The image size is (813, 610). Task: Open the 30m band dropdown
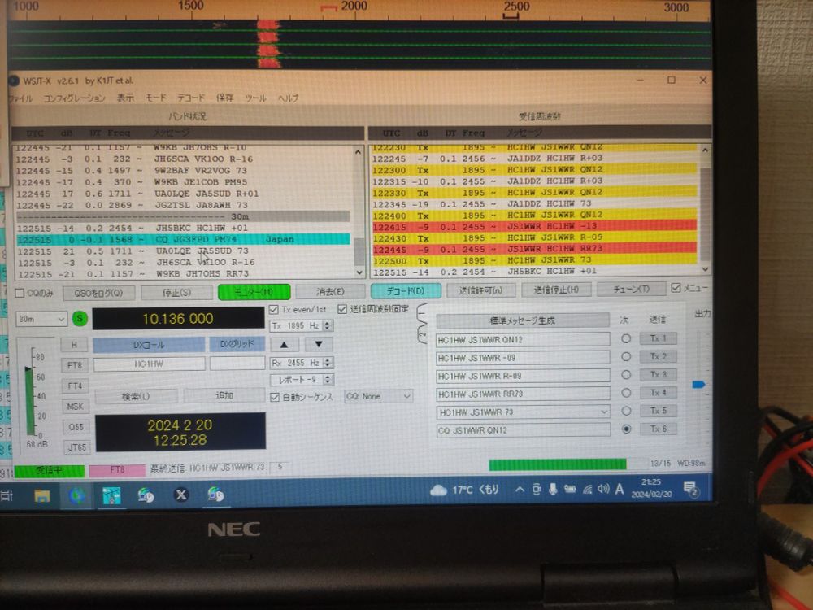[x=41, y=319]
